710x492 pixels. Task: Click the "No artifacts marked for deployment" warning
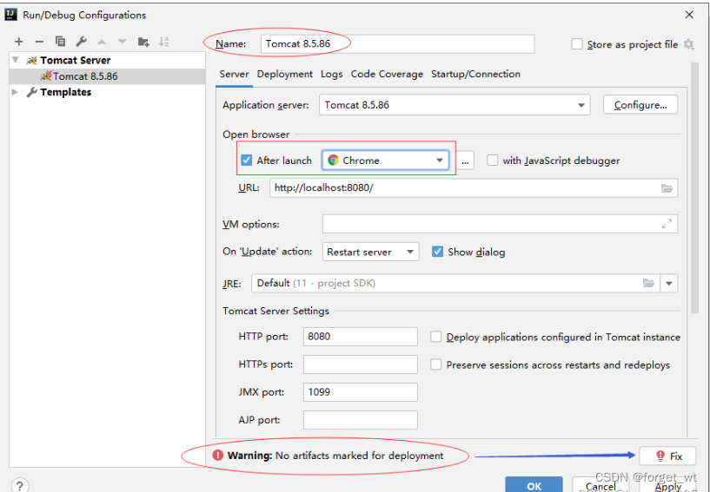coord(359,456)
